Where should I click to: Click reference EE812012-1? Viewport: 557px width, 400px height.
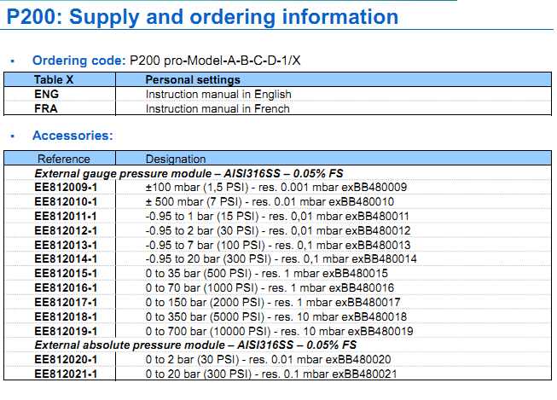66,230
